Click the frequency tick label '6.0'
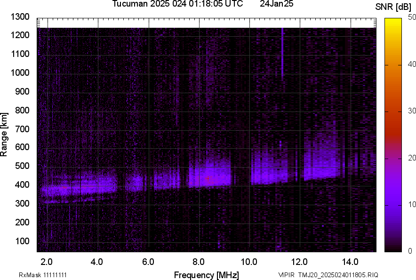 148,262
